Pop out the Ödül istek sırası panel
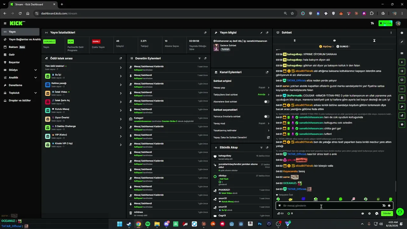The height and width of the screenshot is (229, 407). tap(121, 59)
